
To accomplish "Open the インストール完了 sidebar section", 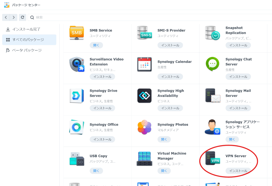I will click(x=29, y=29).
